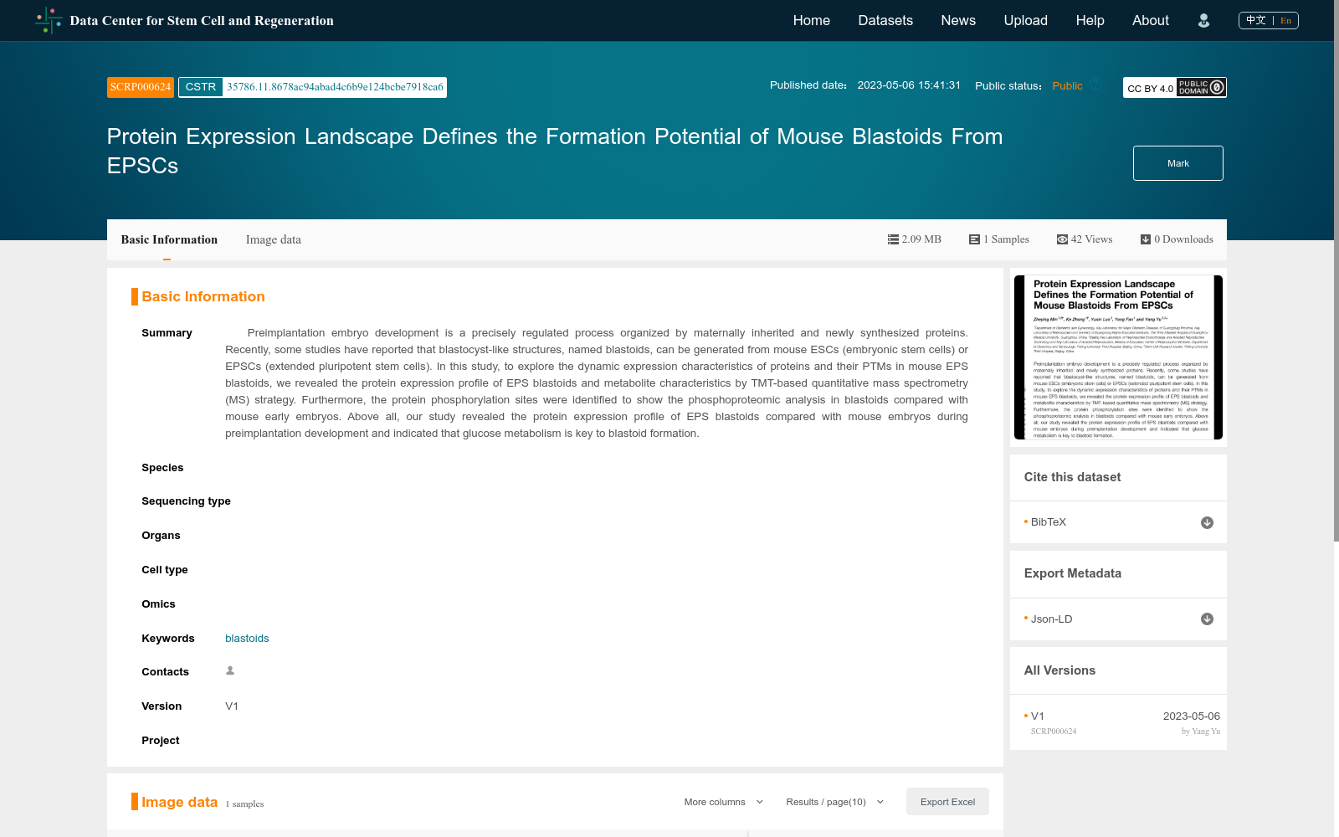This screenshot has height=837, width=1339.
Task: Click the Samples icon showing 1 Samples
Action: (973, 239)
